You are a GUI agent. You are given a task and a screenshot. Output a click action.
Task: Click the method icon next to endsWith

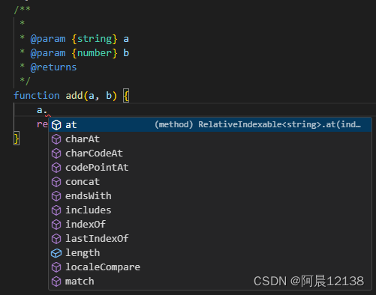tap(56, 196)
